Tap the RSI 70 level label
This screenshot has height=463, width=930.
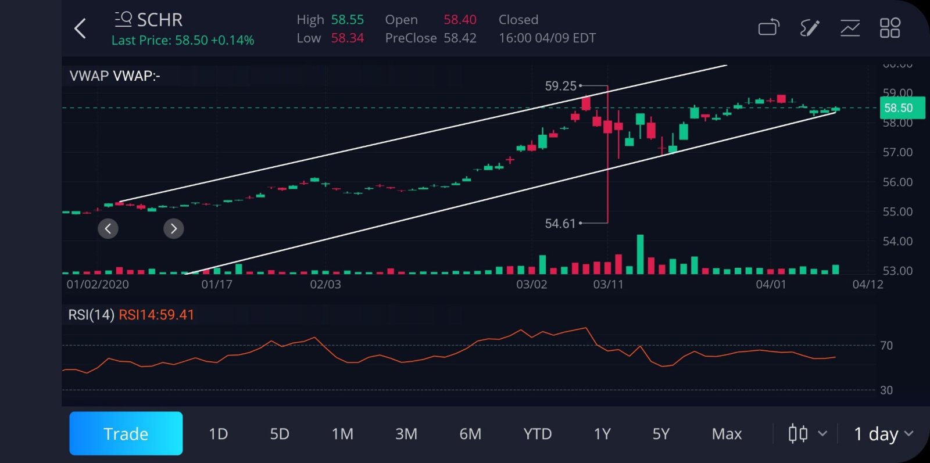click(x=886, y=346)
